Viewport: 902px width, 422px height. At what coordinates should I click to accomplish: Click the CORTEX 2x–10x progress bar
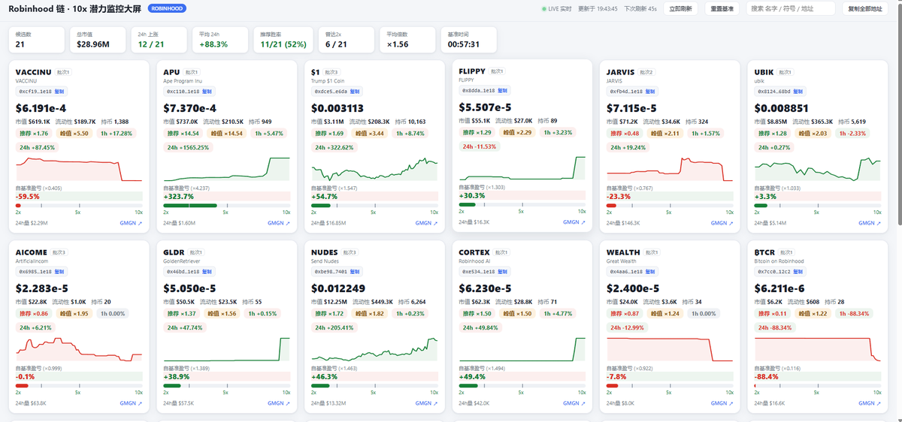tap(522, 386)
